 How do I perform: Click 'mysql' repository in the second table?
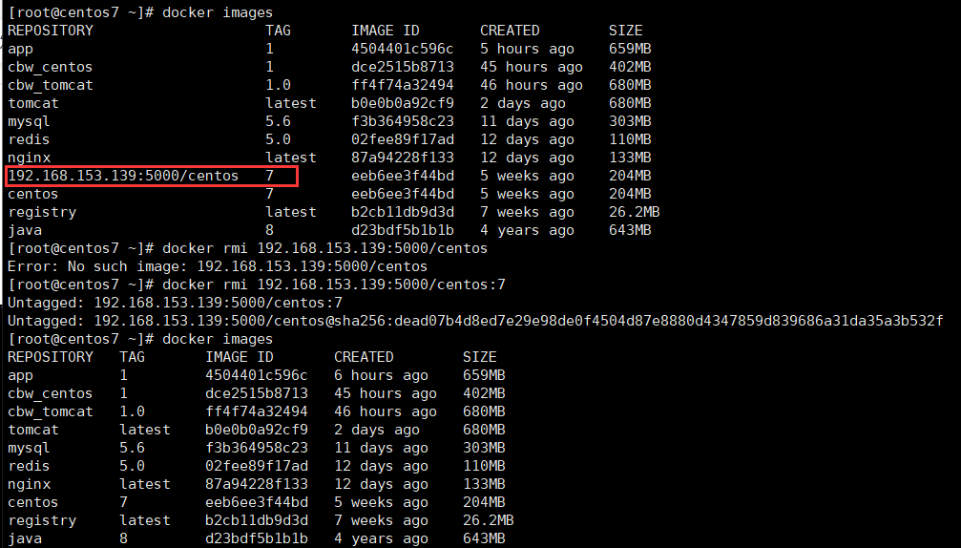tap(29, 448)
